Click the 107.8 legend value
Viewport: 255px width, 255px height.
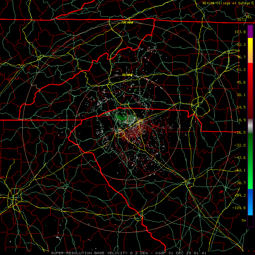pyautogui.click(x=240, y=32)
